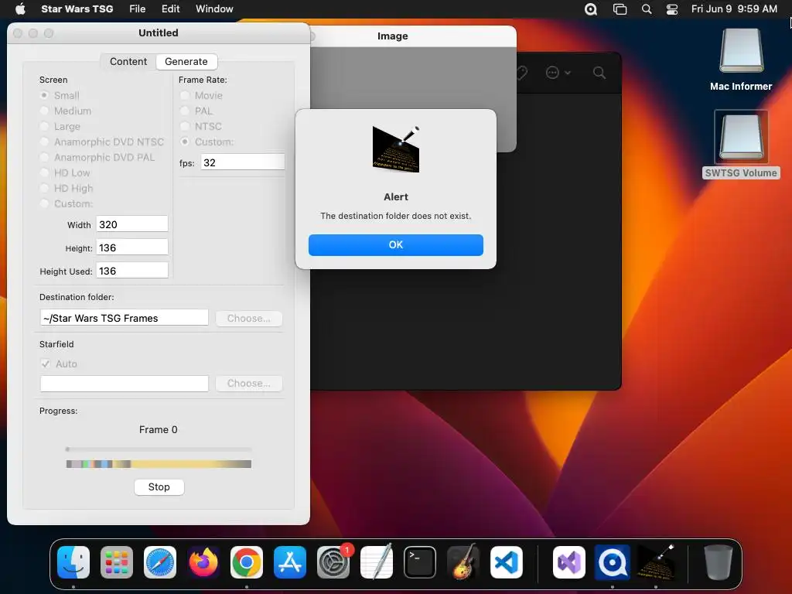
Task: Open Spotlight search in menu bar
Action: (x=647, y=9)
